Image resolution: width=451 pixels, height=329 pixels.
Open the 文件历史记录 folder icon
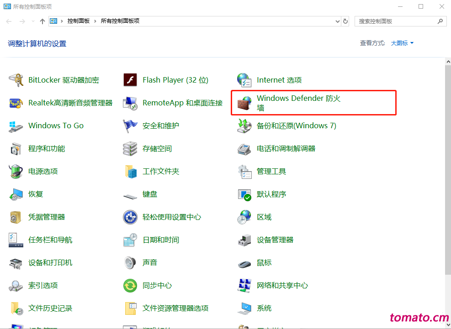point(17,308)
